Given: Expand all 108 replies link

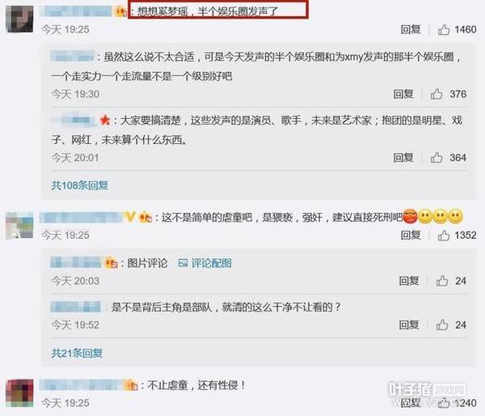Looking at the screenshot, I should 80,185.
